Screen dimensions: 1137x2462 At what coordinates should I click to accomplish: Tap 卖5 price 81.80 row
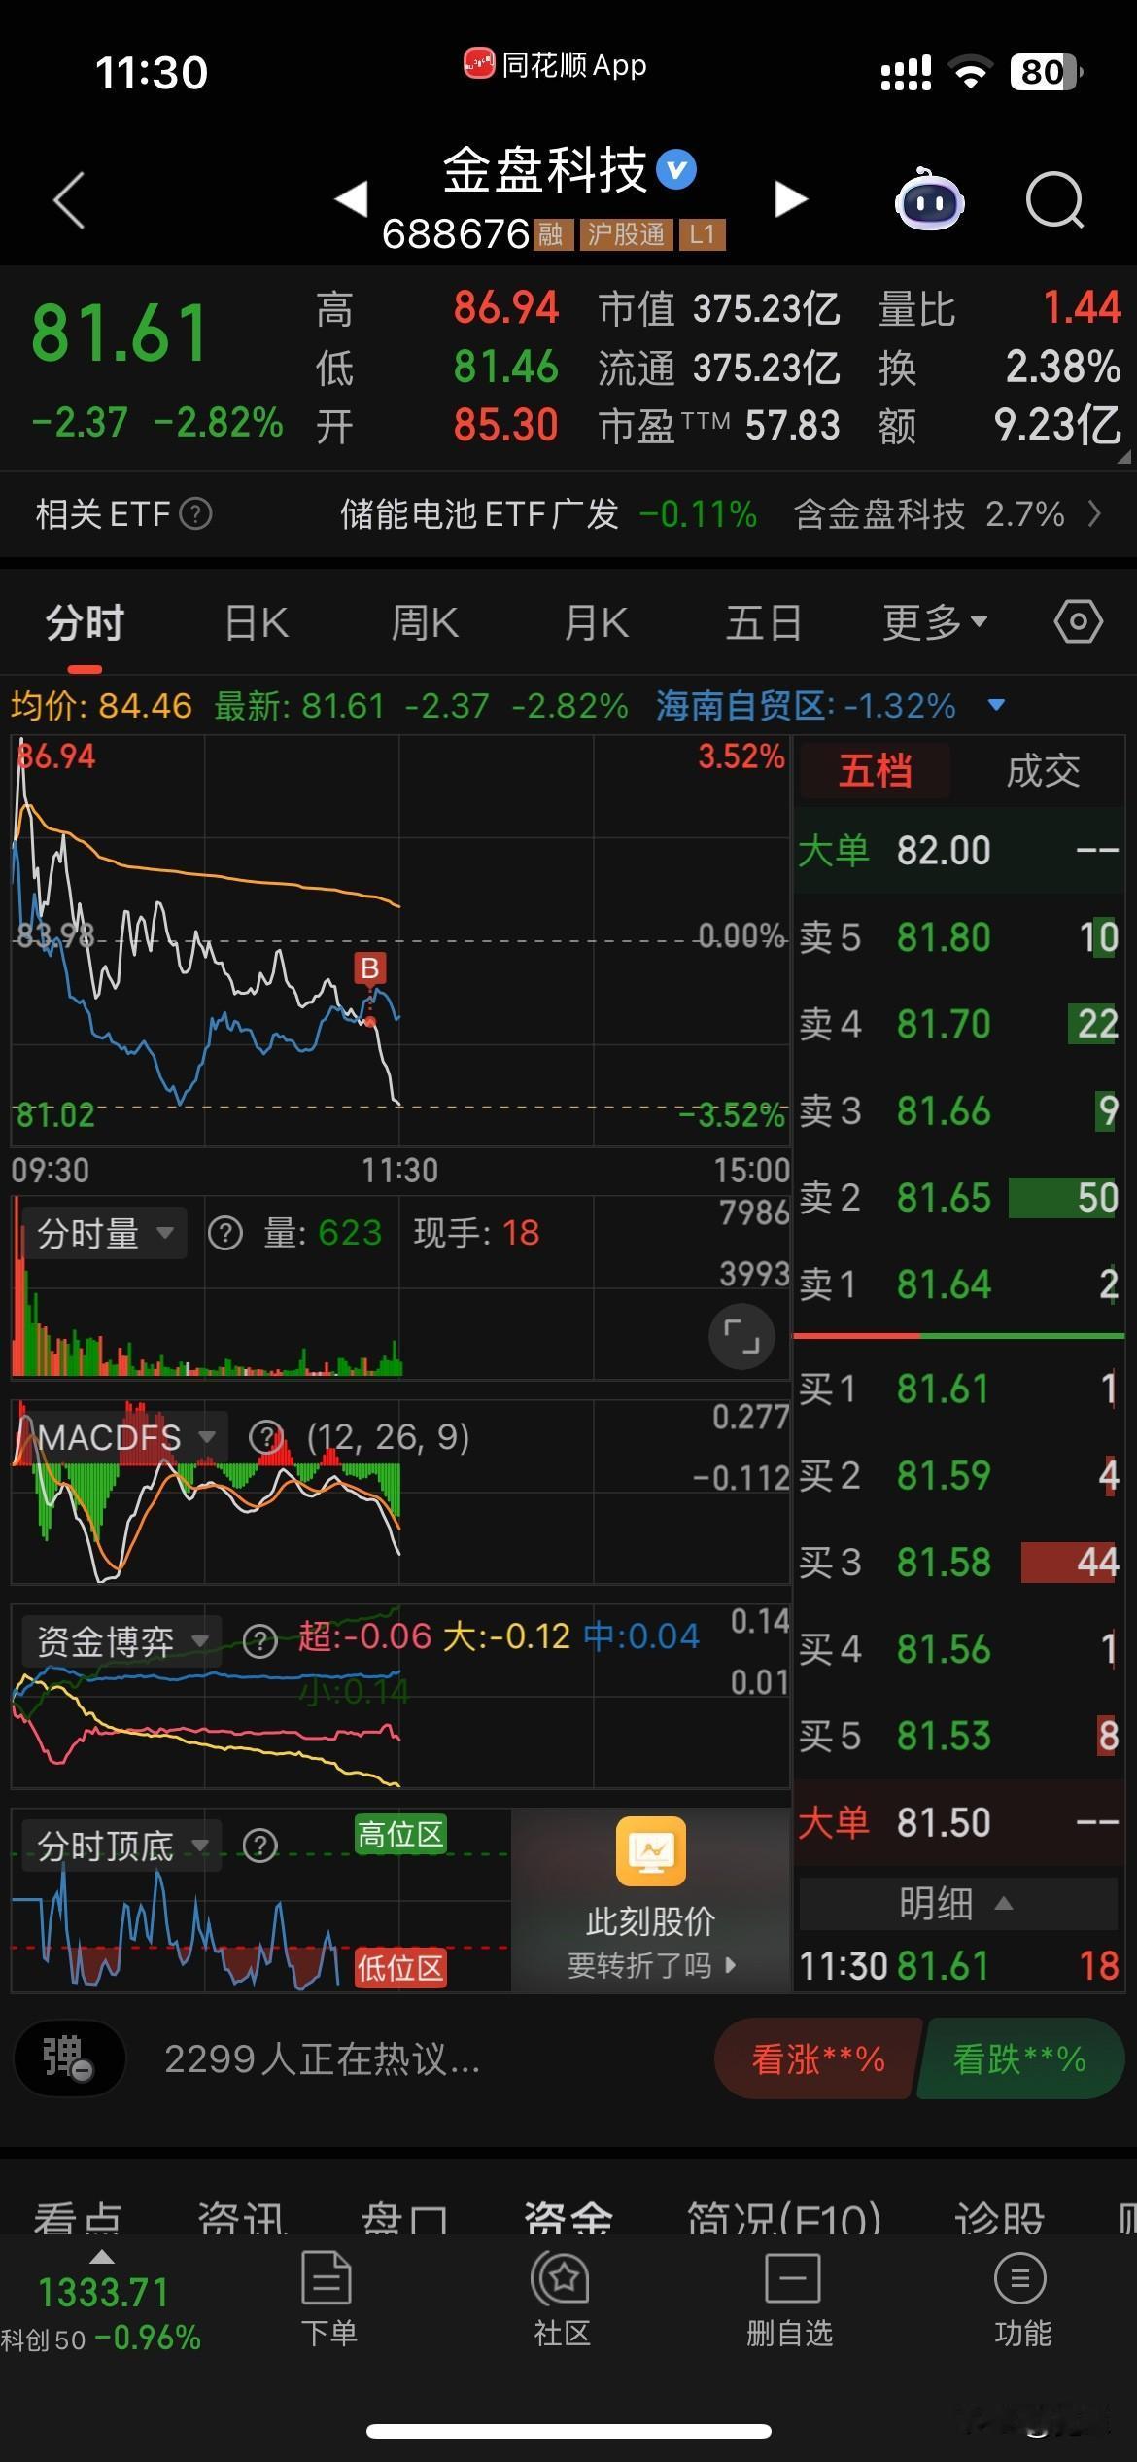959,937
